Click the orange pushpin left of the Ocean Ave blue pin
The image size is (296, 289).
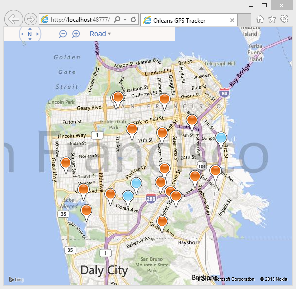[110, 194]
